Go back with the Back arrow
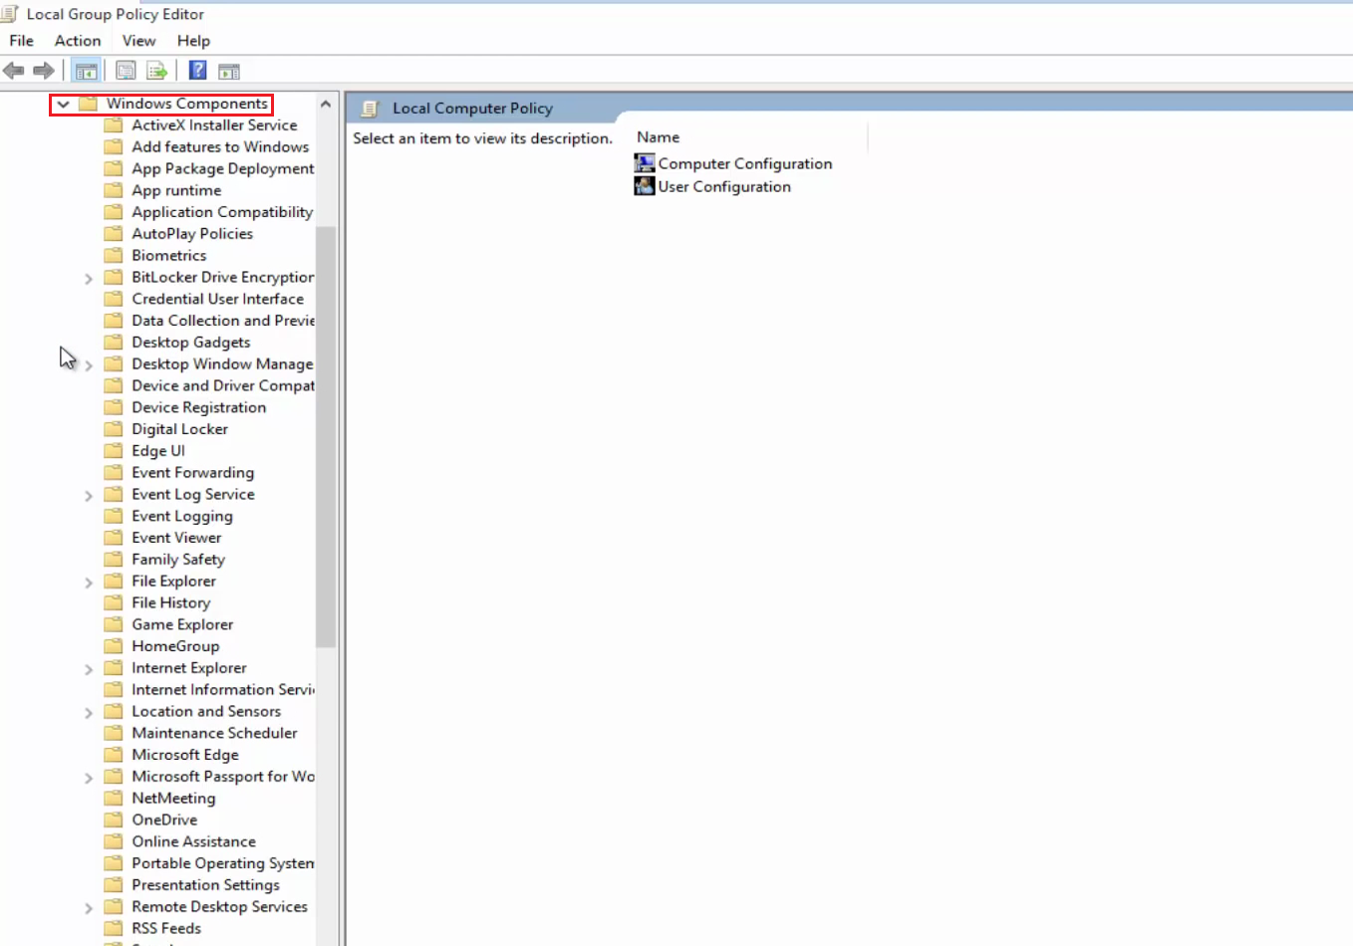This screenshot has width=1353, height=946. pyautogui.click(x=14, y=71)
